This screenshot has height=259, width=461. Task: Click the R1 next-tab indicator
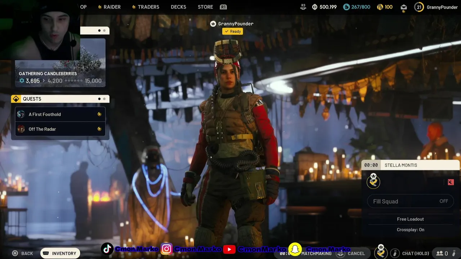[223, 7]
